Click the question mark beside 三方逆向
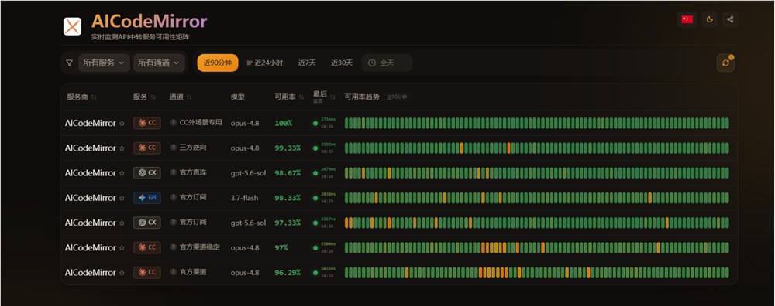The height and width of the screenshot is (306, 775). tap(174, 148)
